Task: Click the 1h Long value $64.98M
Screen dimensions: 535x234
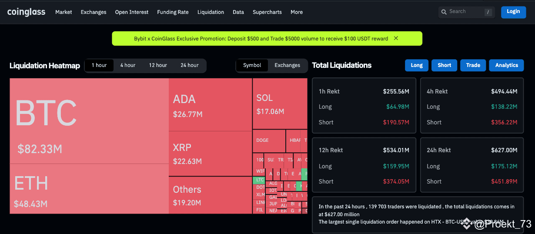Action: coord(398,107)
